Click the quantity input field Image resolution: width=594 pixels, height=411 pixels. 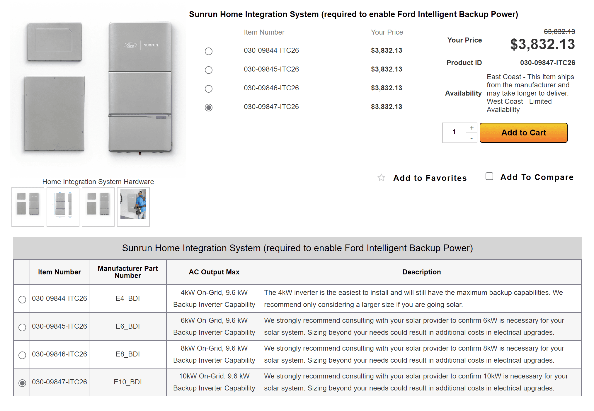tap(454, 133)
